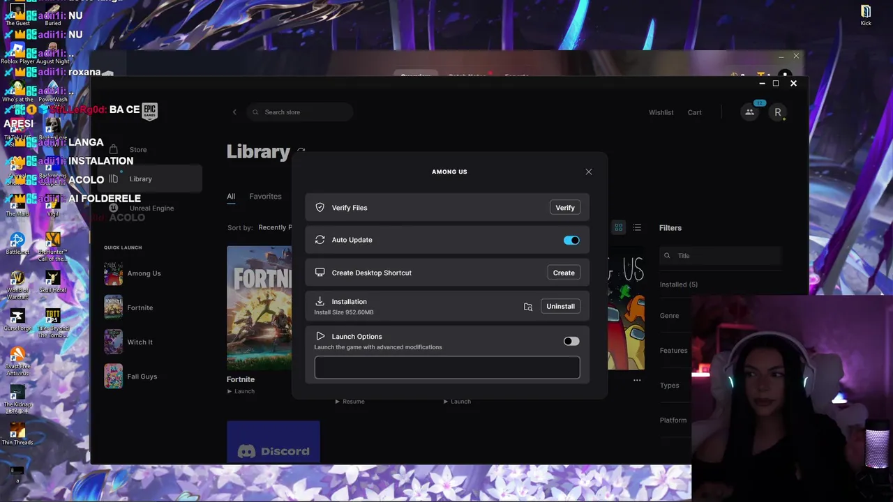Open the R account profile icon
Image resolution: width=893 pixels, height=502 pixels.
point(777,112)
